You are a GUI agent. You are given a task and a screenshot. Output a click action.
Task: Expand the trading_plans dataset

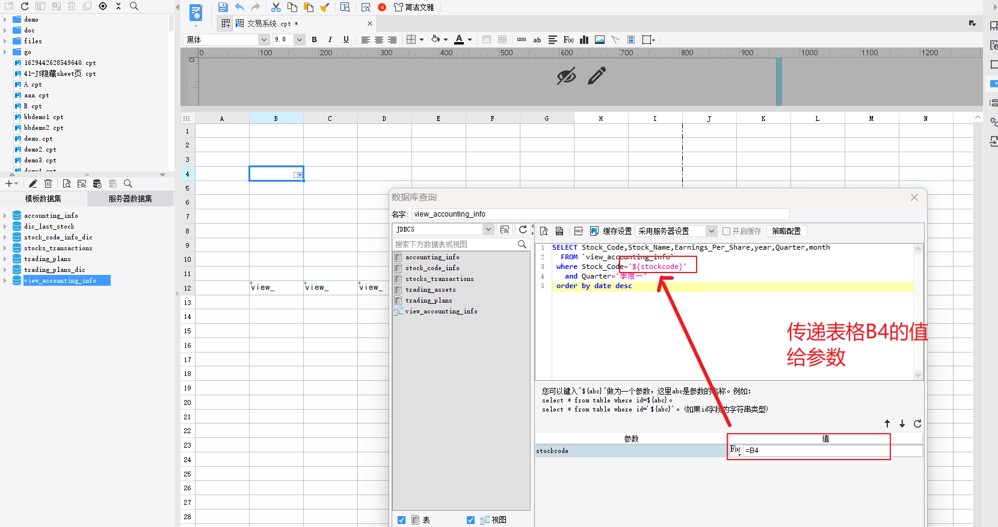[5, 259]
